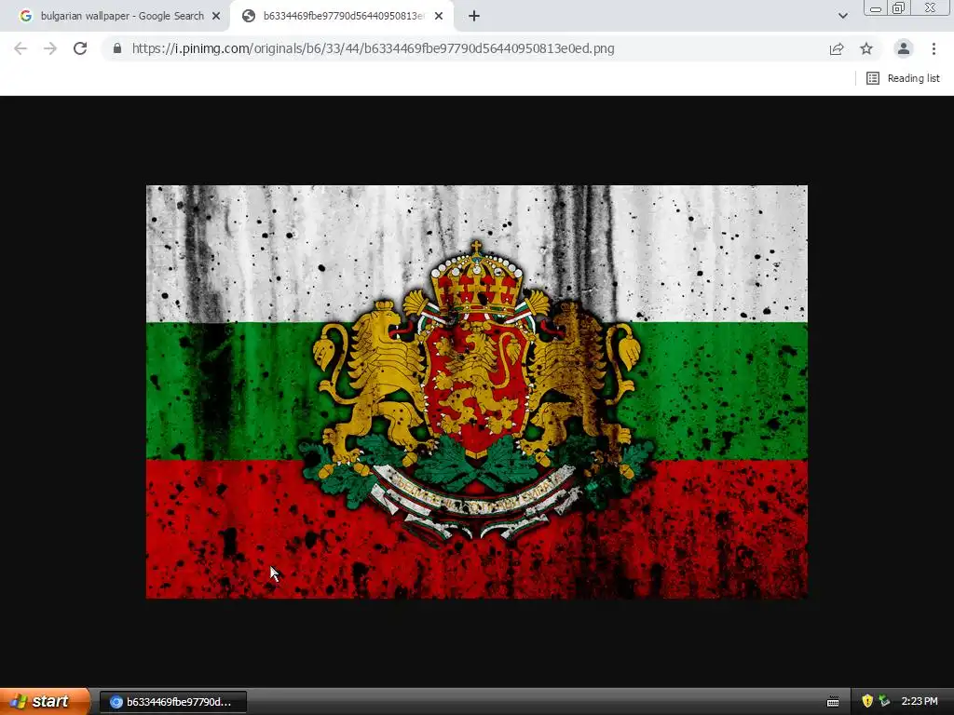Open yellow security shield tray icon
The width and height of the screenshot is (954, 715).
[x=867, y=701]
